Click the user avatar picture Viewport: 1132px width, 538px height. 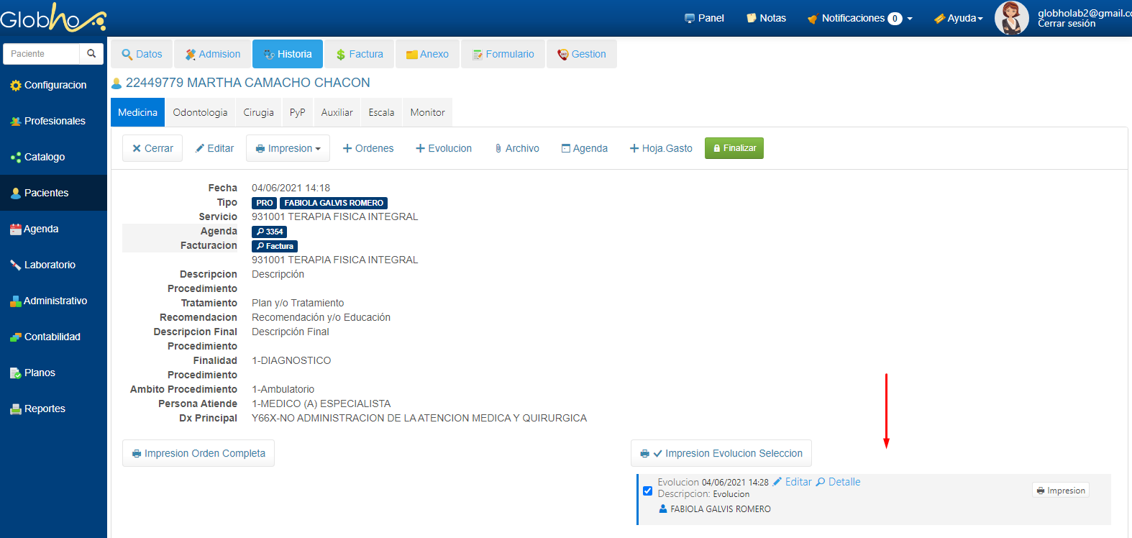[x=1011, y=18]
